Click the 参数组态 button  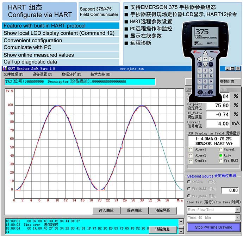click(227, 82)
